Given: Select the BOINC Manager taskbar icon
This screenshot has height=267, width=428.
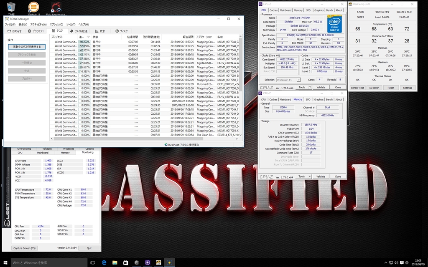Looking at the screenshot, I should click(x=169, y=263).
